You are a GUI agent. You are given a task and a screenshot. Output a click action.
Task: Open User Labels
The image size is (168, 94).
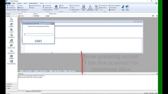123,8
